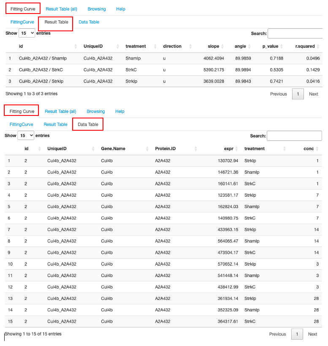The image size is (328, 346).
Task: Click p_value cell 0.7188
Action: [276, 58]
